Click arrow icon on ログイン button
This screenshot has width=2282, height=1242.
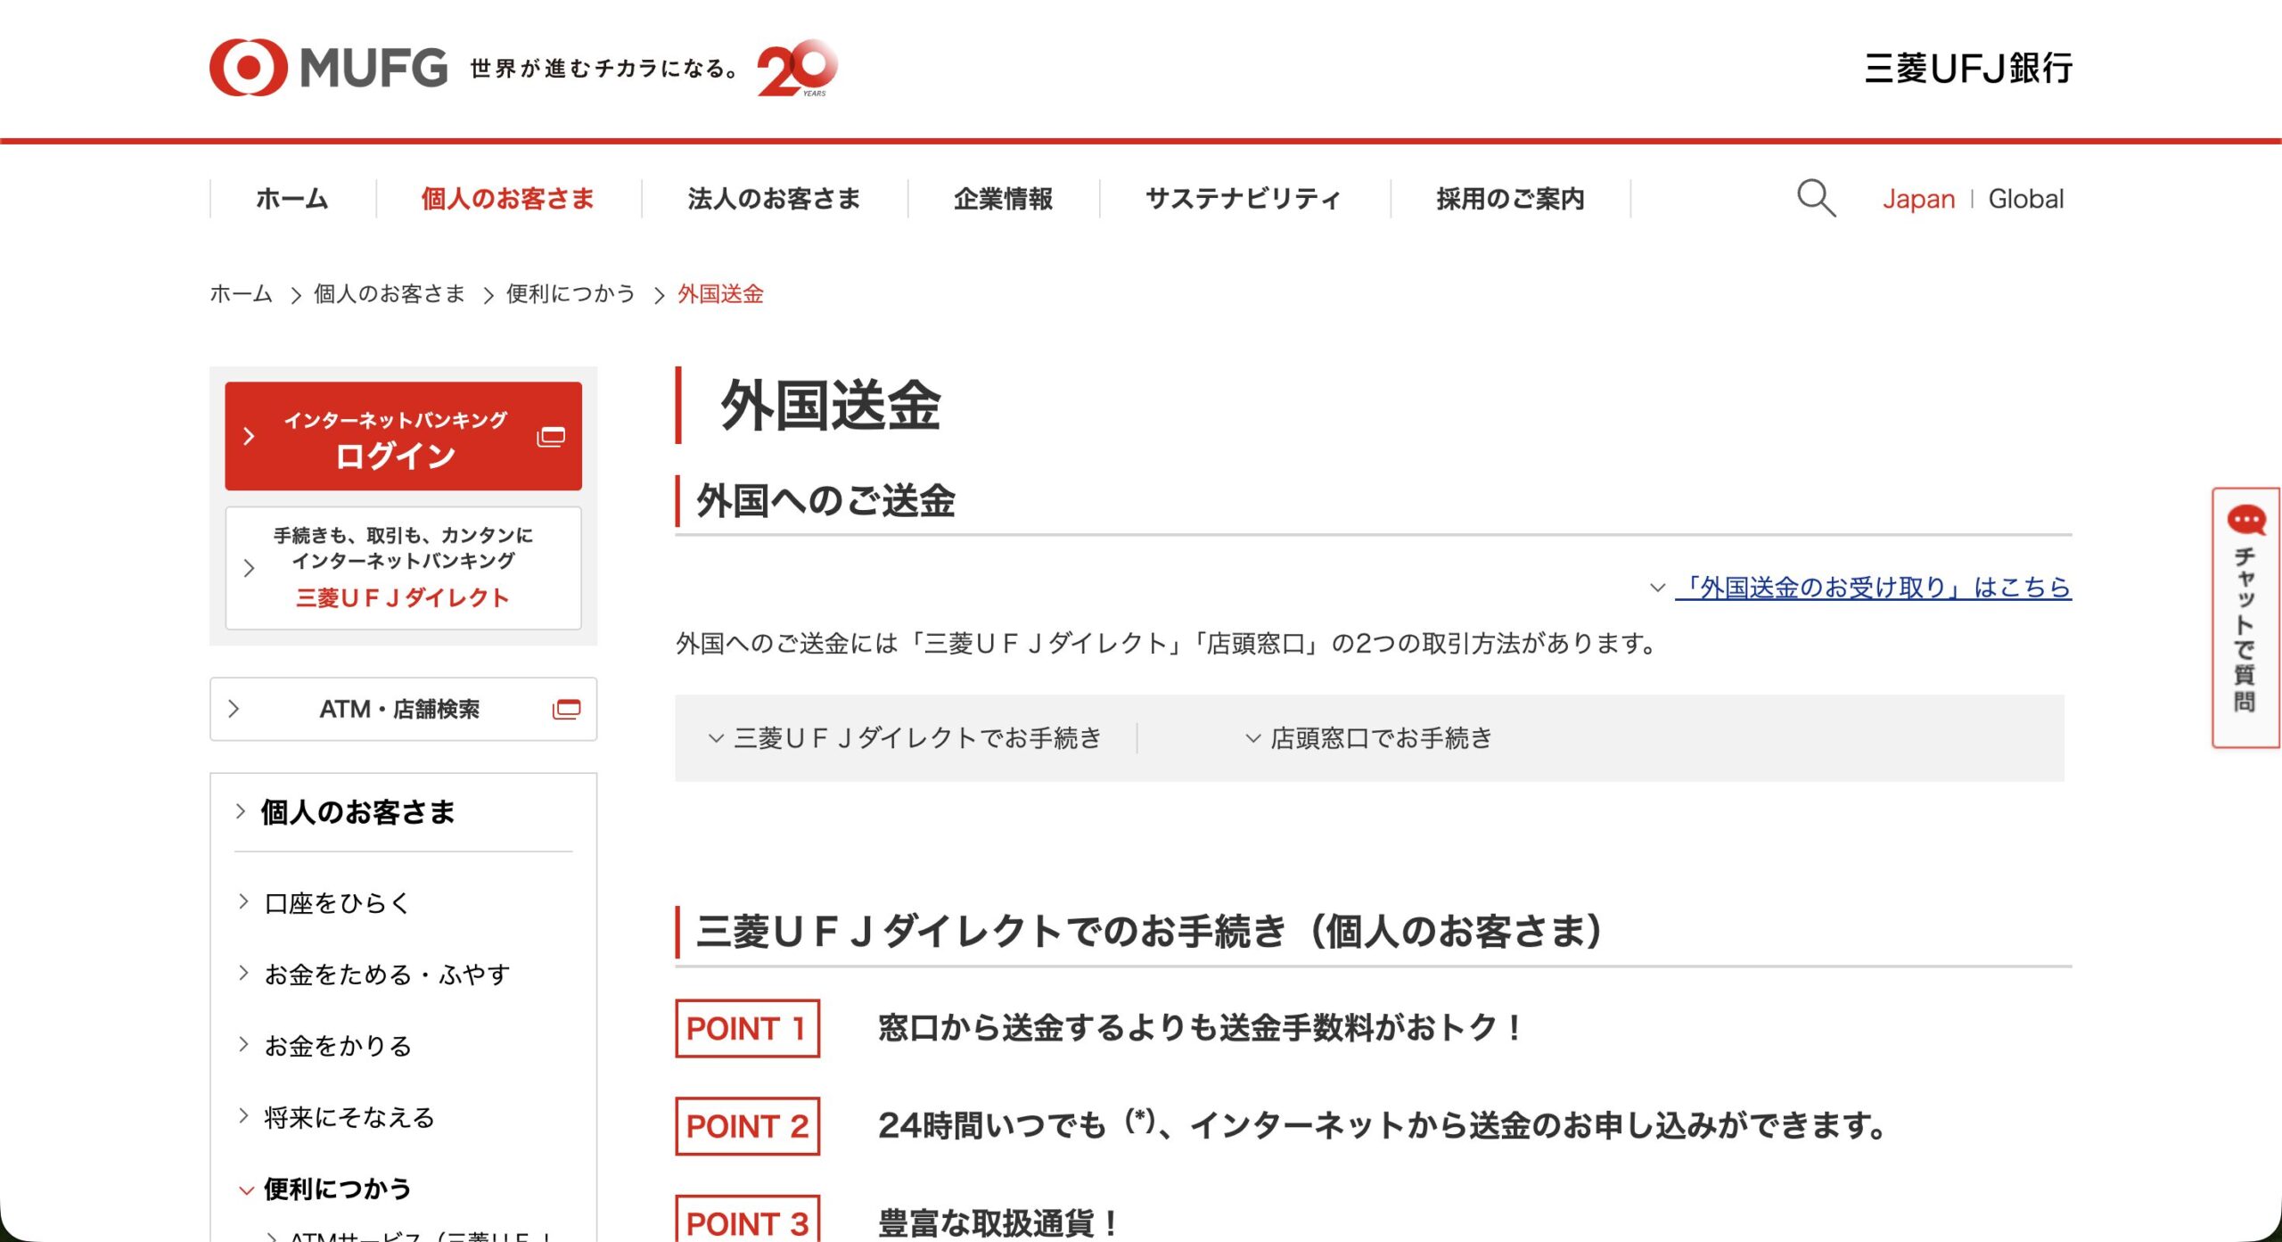(249, 436)
